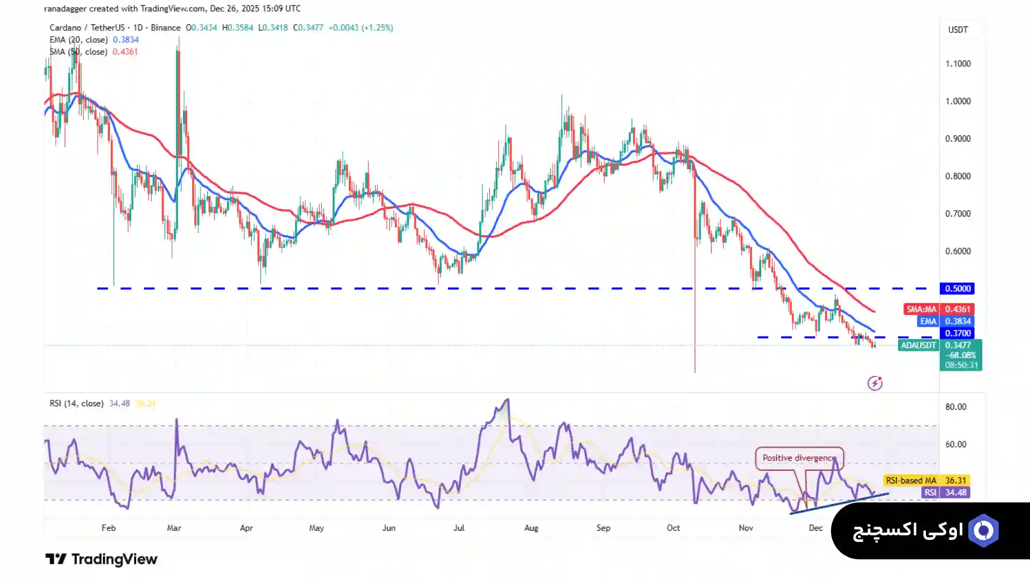Click the Jul label on time axis
The image size is (1030, 579).
point(459,528)
